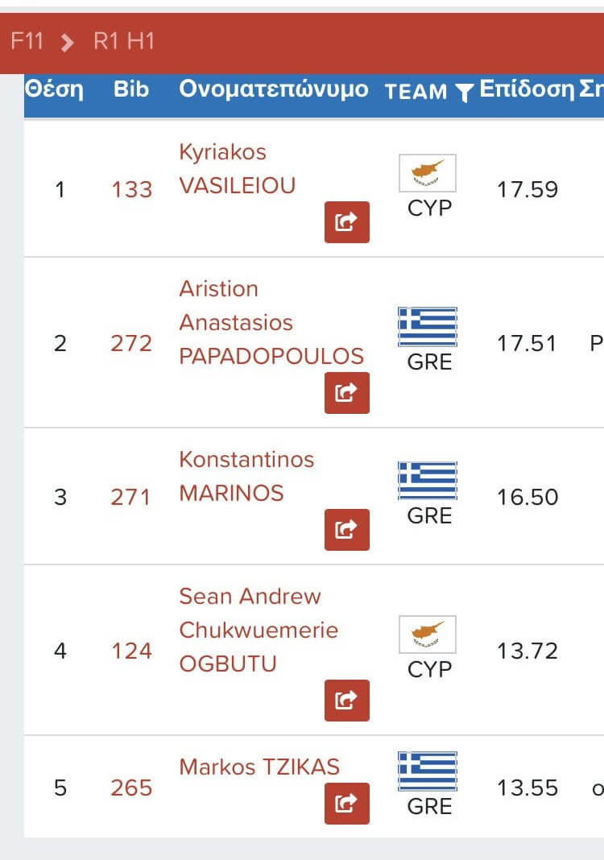The image size is (604, 860).
Task: Open share icon for Markos Tzikas
Action: pyautogui.click(x=347, y=804)
